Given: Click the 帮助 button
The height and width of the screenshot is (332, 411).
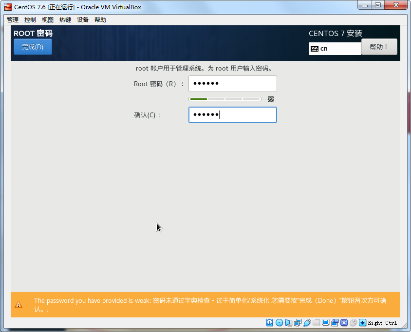Looking at the screenshot, I should tap(379, 46).
